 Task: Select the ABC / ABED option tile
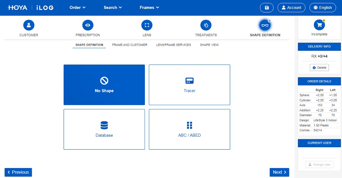(x=189, y=129)
